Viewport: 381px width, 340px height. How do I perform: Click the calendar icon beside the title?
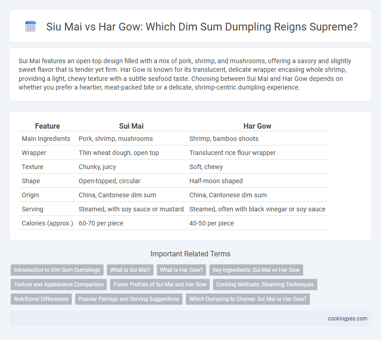point(31,26)
